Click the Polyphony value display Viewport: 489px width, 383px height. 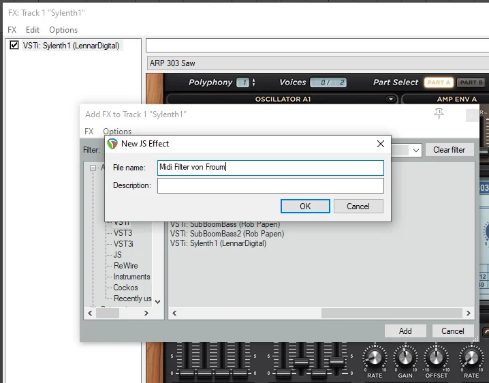tap(242, 82)
